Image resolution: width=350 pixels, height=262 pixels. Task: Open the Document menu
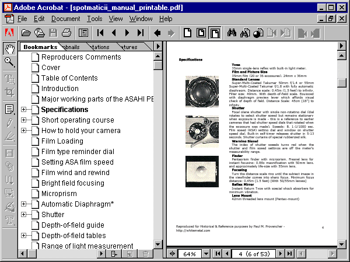(x=65, y=19)
